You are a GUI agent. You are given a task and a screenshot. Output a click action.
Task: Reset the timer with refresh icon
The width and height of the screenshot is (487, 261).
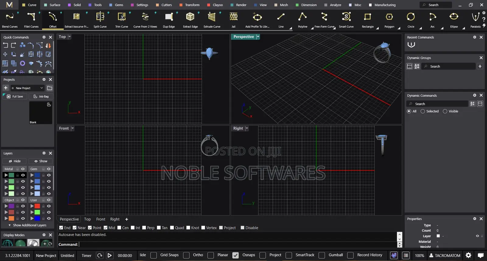100,256
